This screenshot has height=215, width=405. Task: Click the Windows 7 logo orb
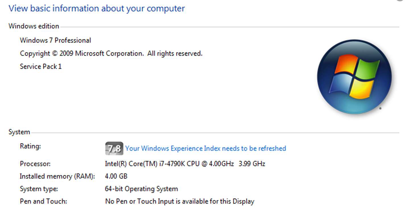pos(354,77)
